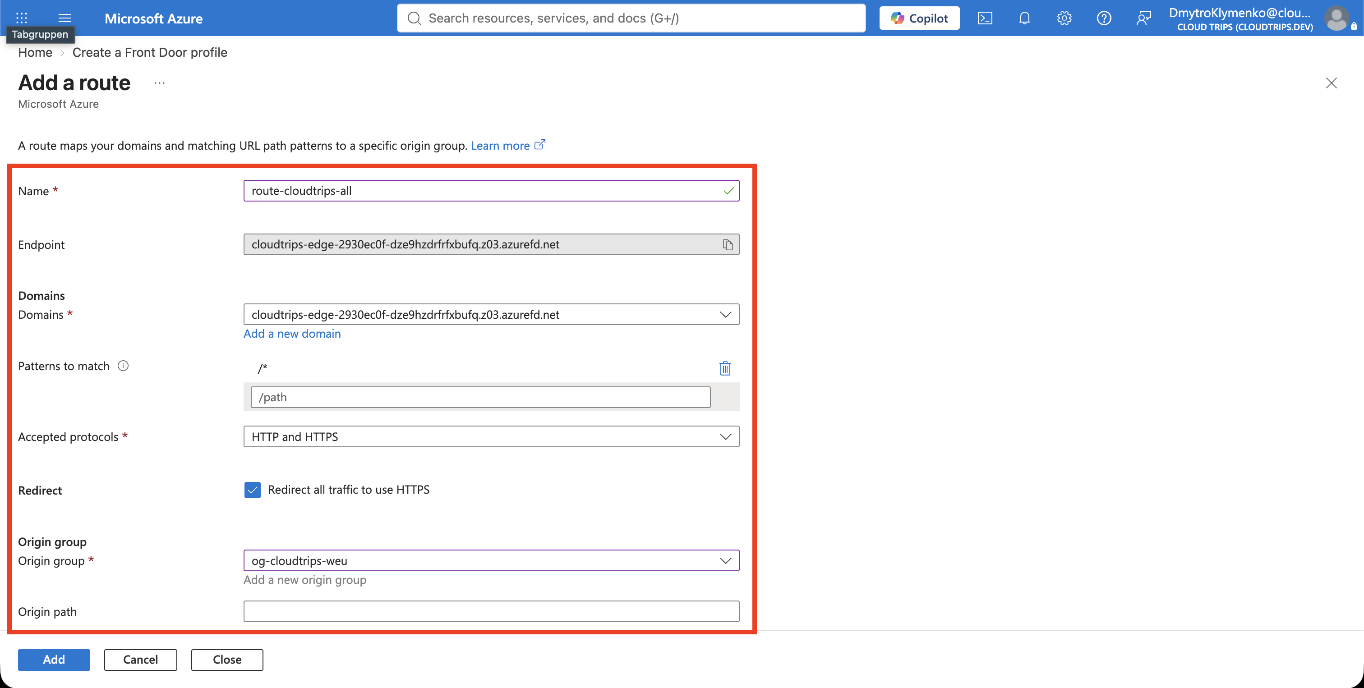Screen dimensions: 1364x688
Task: Click the Add button
Action: tap(54, 660)
